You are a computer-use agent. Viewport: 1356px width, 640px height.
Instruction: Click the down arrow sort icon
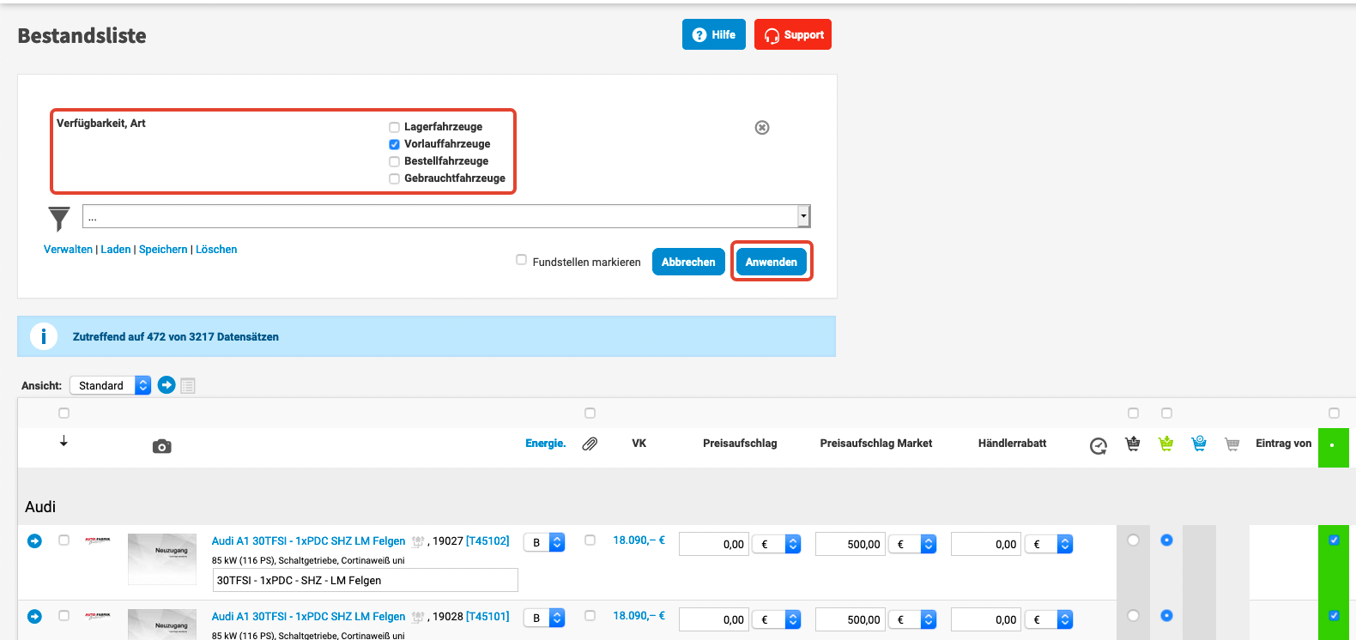tap(64, 441)
